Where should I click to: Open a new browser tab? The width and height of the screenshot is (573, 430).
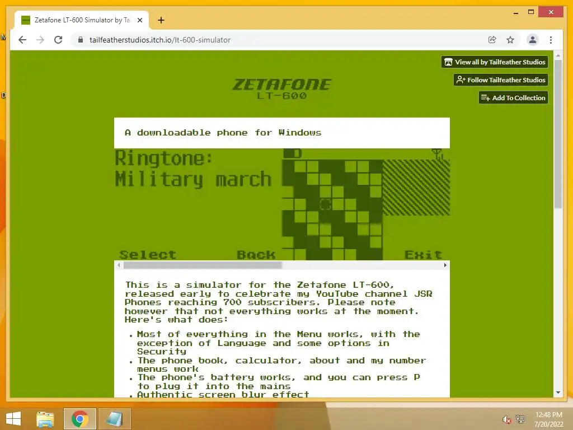[x=161, y=20]
